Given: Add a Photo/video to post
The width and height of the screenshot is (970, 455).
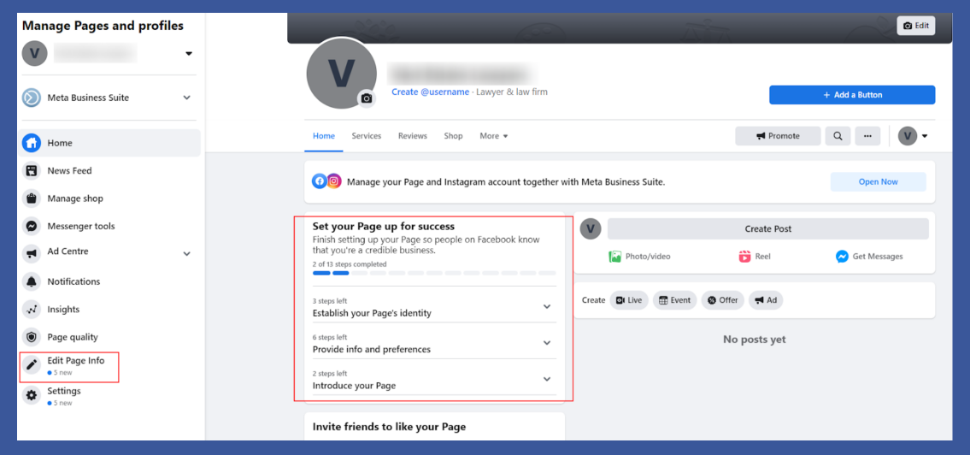Looking at the screenshot, I should click(639, 257).
